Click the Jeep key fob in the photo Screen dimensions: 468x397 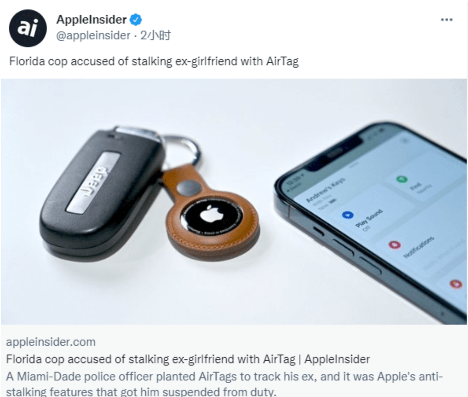pos(101,194)
